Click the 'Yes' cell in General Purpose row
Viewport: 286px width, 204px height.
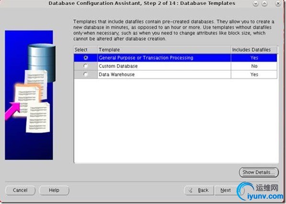pos(254,58)
